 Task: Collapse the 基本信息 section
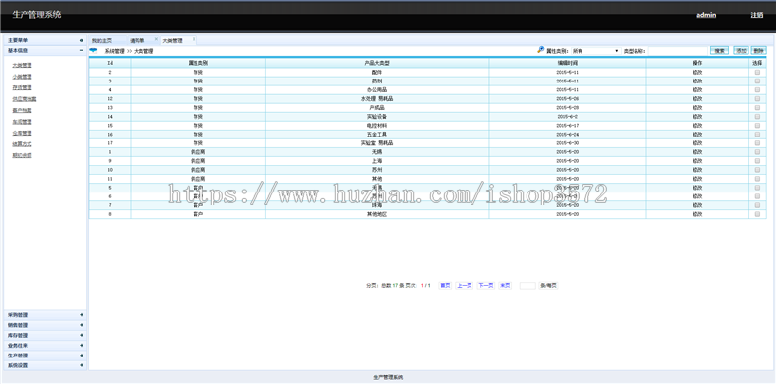pos(82,50)
